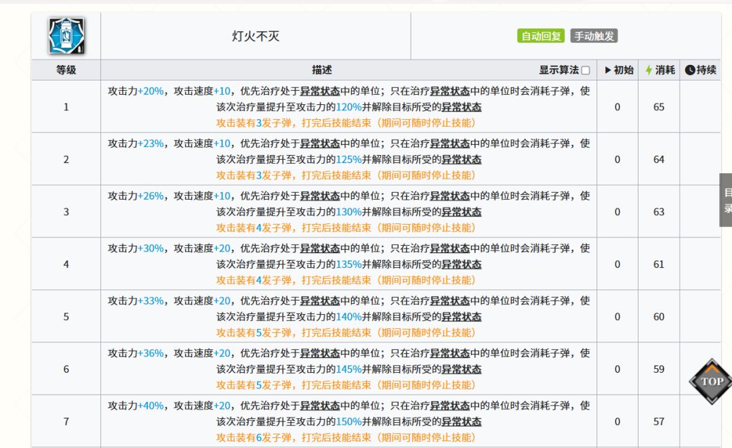Viewport: 732px width, 448px height.
Task: Click the green lightning icon beside 消耗
Action: coord(649,70)
